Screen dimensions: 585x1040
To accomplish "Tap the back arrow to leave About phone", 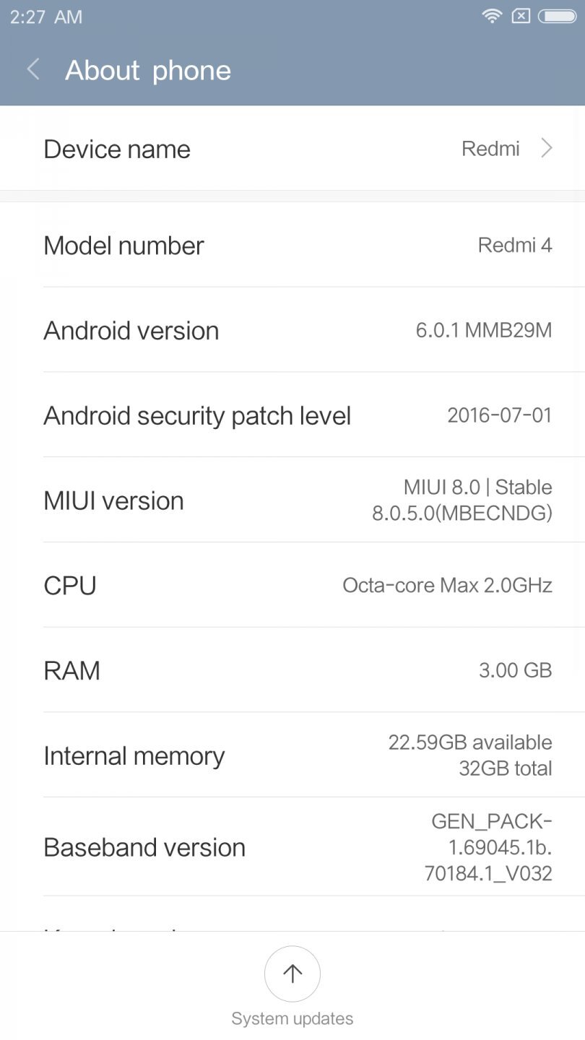I will pyautogui.click(x=32, y=69).
